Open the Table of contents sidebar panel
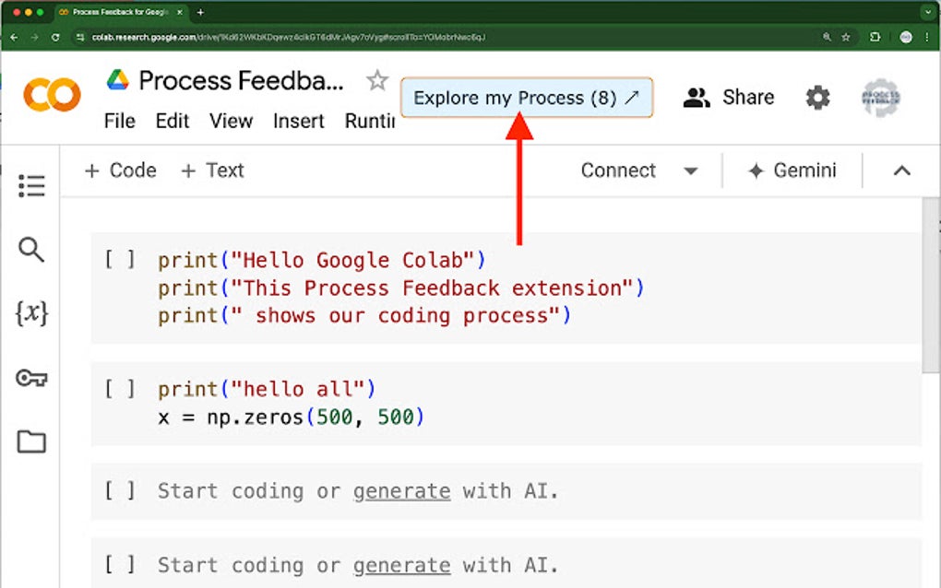The height and width of the screenshot is (588, 941). coord(31,185)
